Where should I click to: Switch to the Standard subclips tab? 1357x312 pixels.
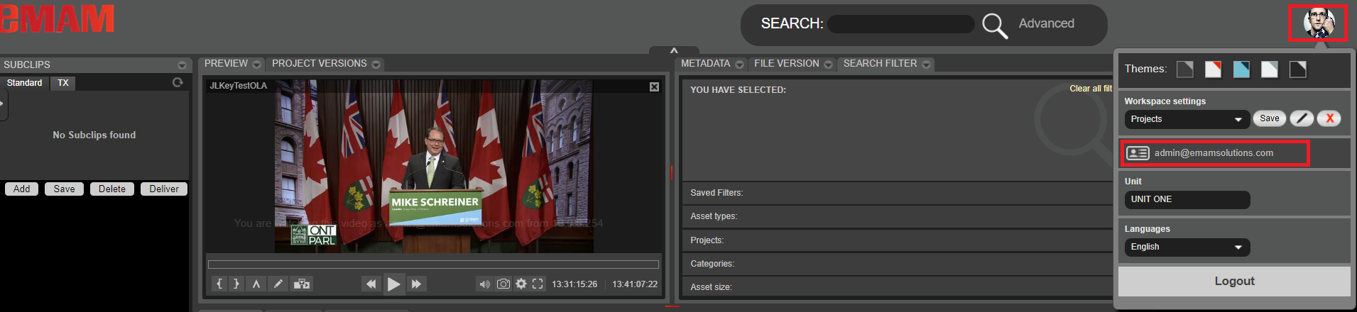pyautogui.click(x=25, y=83)
